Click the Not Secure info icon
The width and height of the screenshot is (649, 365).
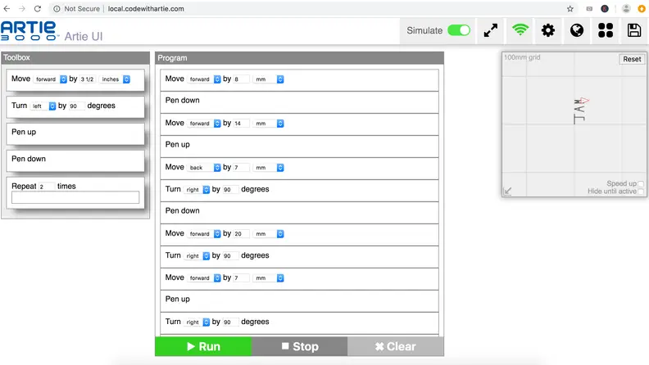tap(57, 9)
